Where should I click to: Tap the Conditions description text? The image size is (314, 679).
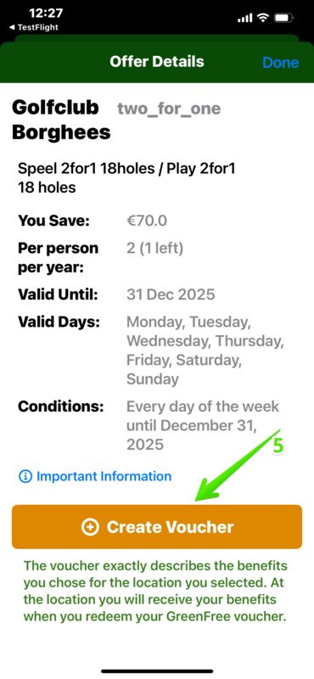(x=203, y=425)
